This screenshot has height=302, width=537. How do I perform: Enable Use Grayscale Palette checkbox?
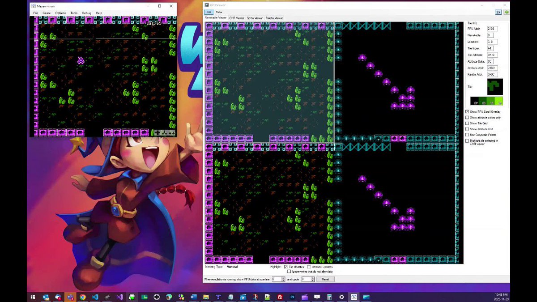point(467,135)
